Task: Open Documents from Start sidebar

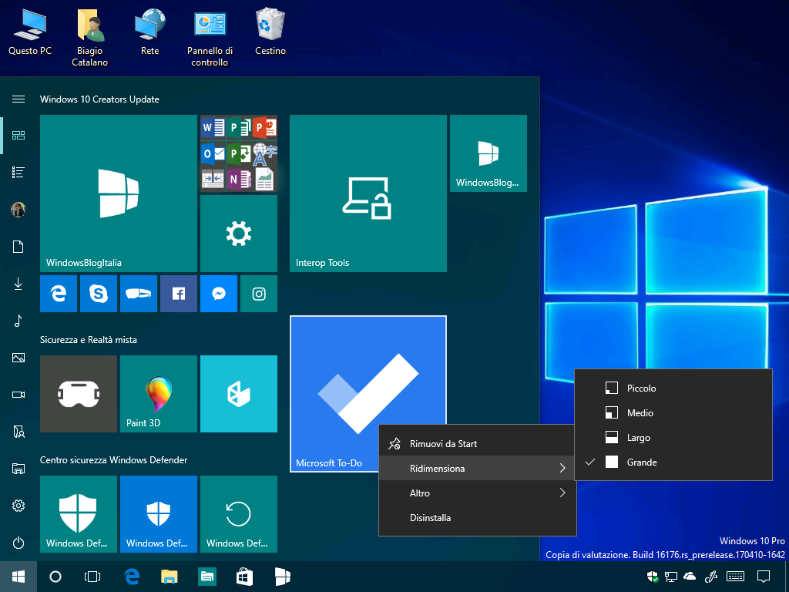Action: (18, 247)
